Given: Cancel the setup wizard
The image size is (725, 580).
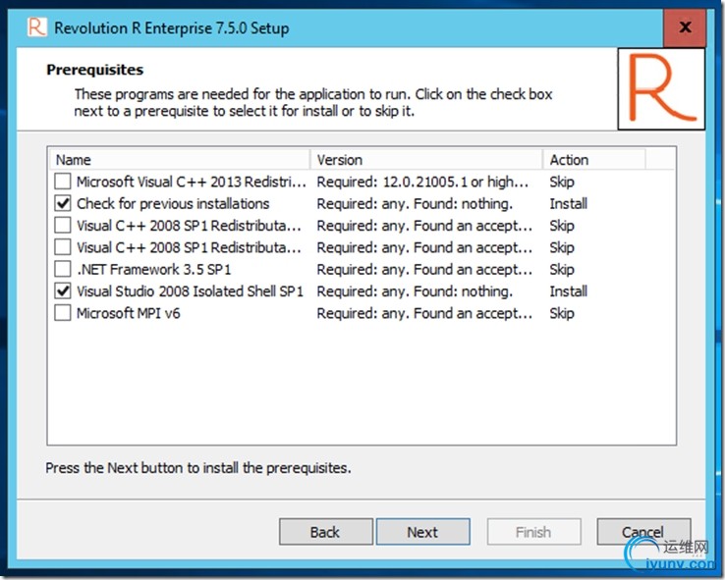Looking at the screenshot, I should (643, 532).
